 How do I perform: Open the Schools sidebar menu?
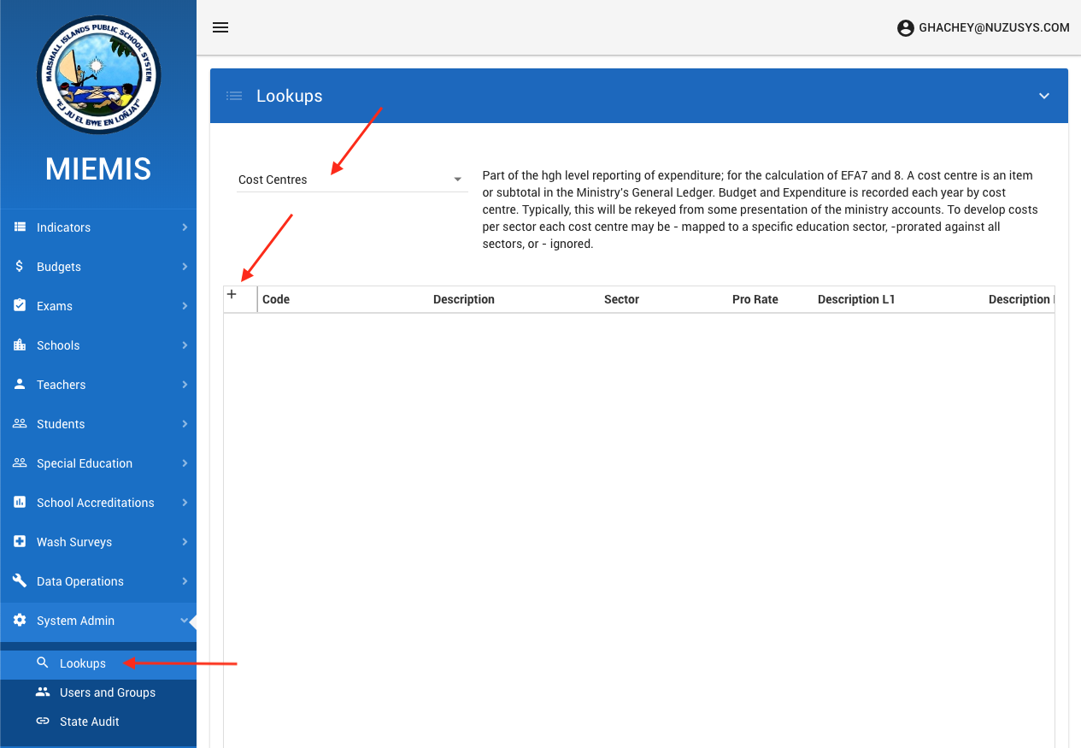point(98,345)
